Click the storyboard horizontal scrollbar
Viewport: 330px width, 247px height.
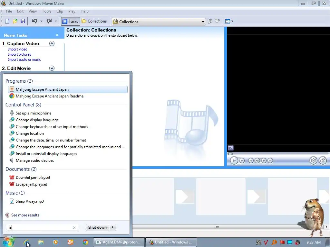[x=218, y=227]
